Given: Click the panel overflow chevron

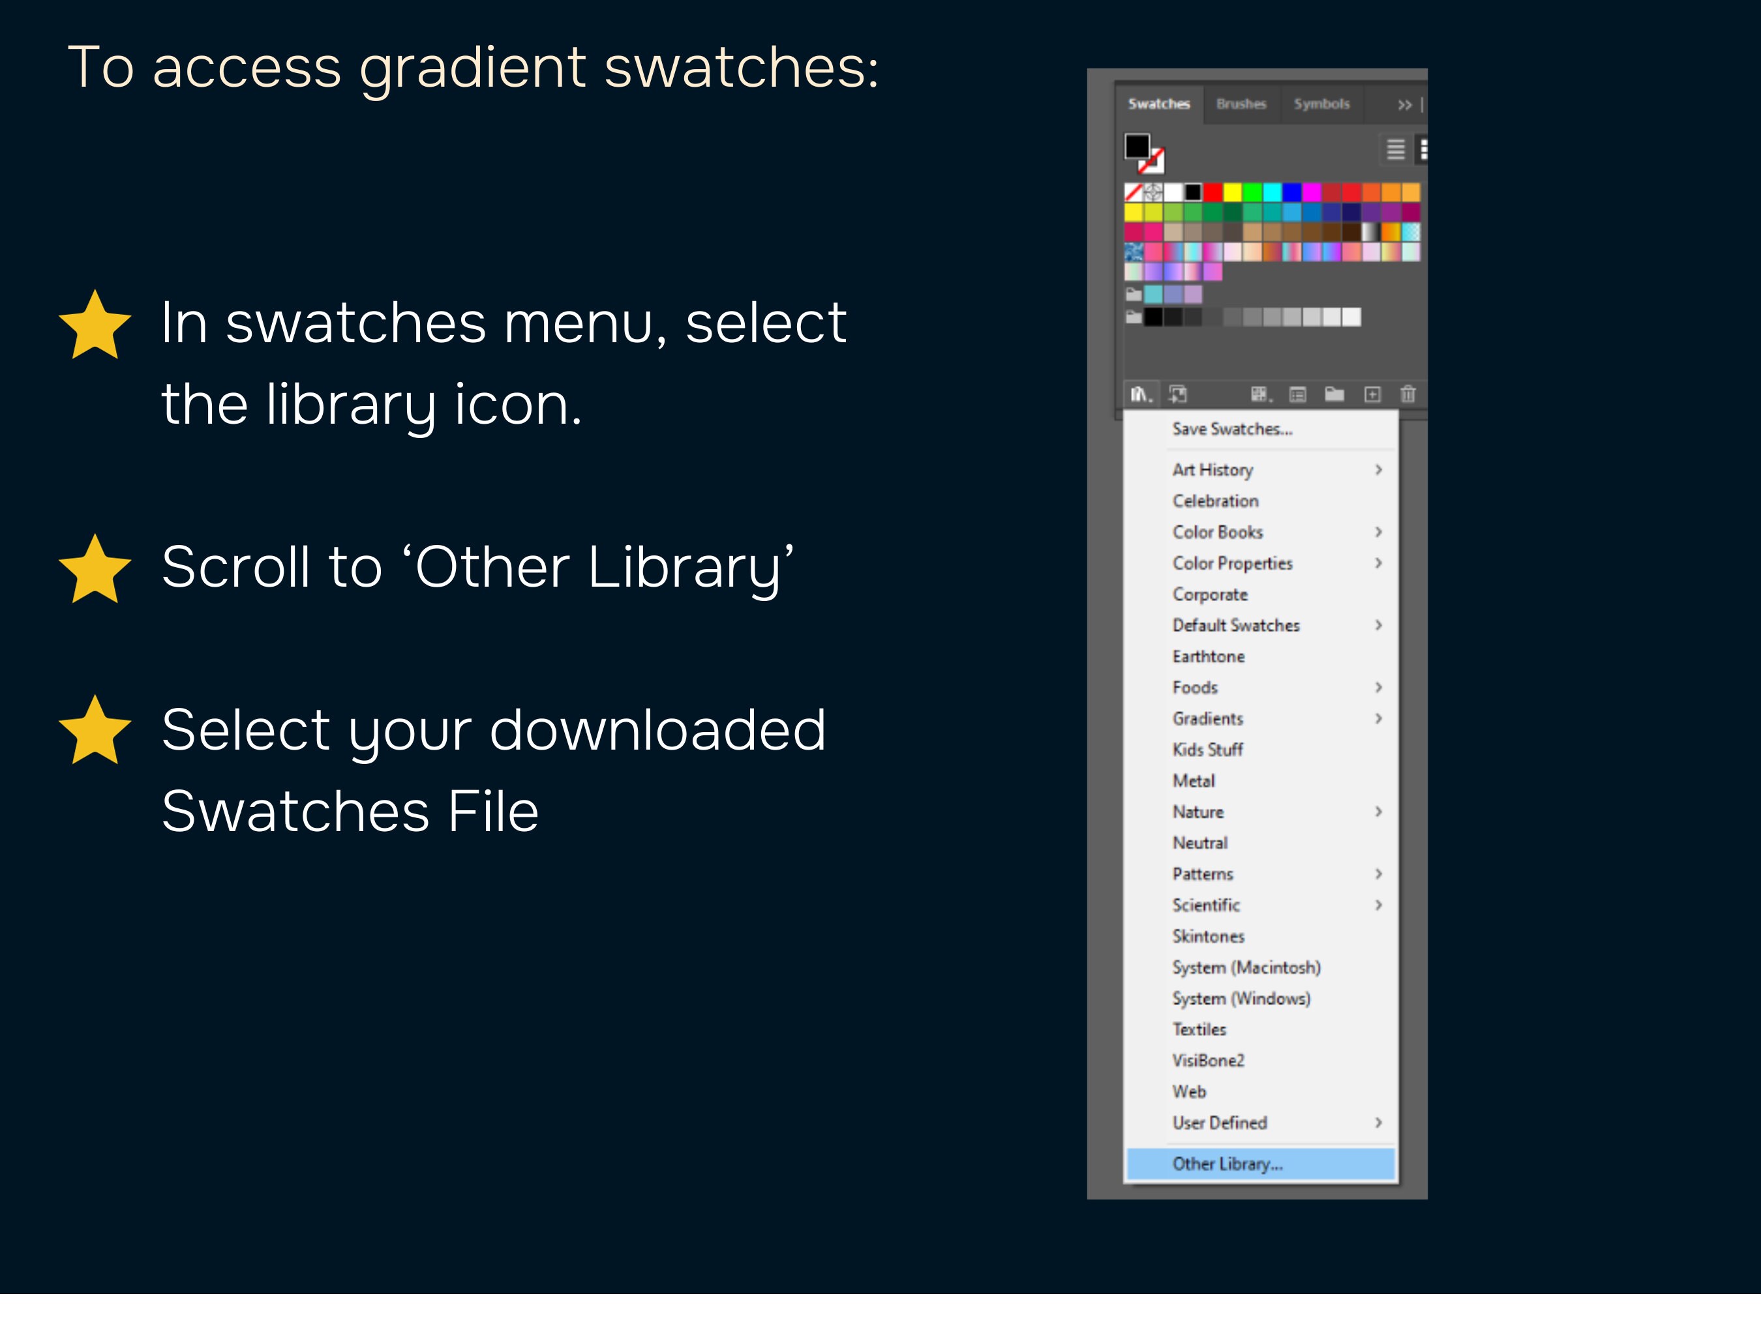Looking at the screenshot, I should coord(1405,104).
